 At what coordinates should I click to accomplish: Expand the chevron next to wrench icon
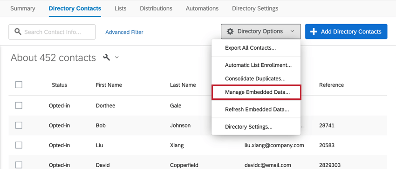pos(116,58)
